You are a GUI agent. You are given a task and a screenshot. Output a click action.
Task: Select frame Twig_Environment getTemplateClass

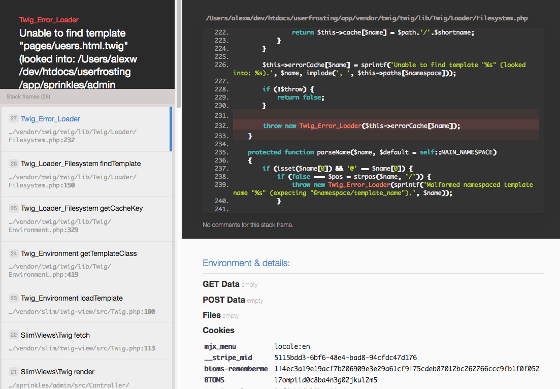(86, 264)
